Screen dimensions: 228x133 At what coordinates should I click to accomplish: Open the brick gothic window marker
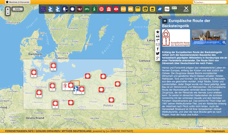tap(65, 86)
